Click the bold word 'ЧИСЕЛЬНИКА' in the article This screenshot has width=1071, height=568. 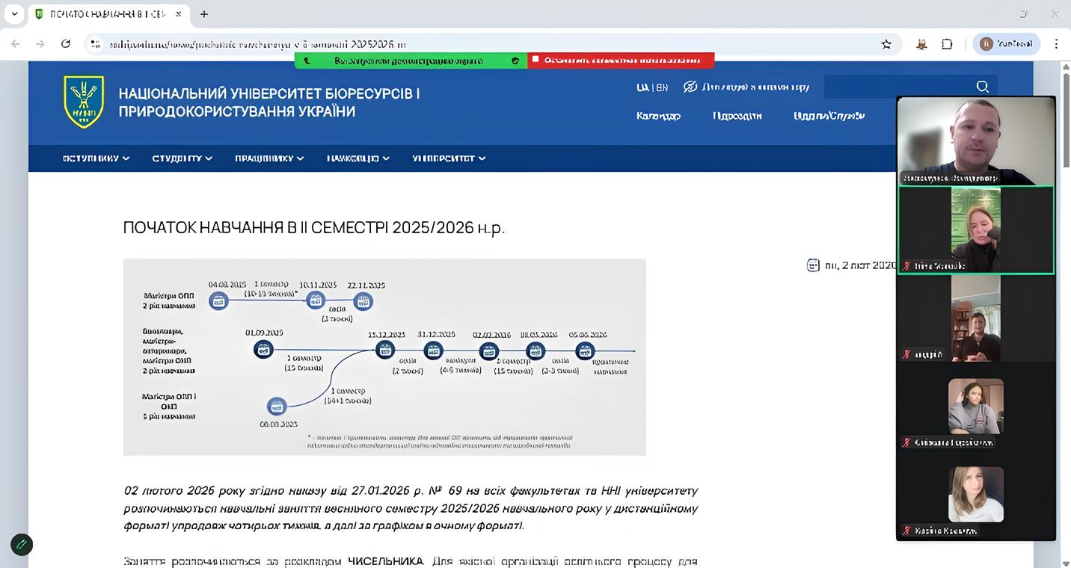pyautogui.click(x=385, y=561)
